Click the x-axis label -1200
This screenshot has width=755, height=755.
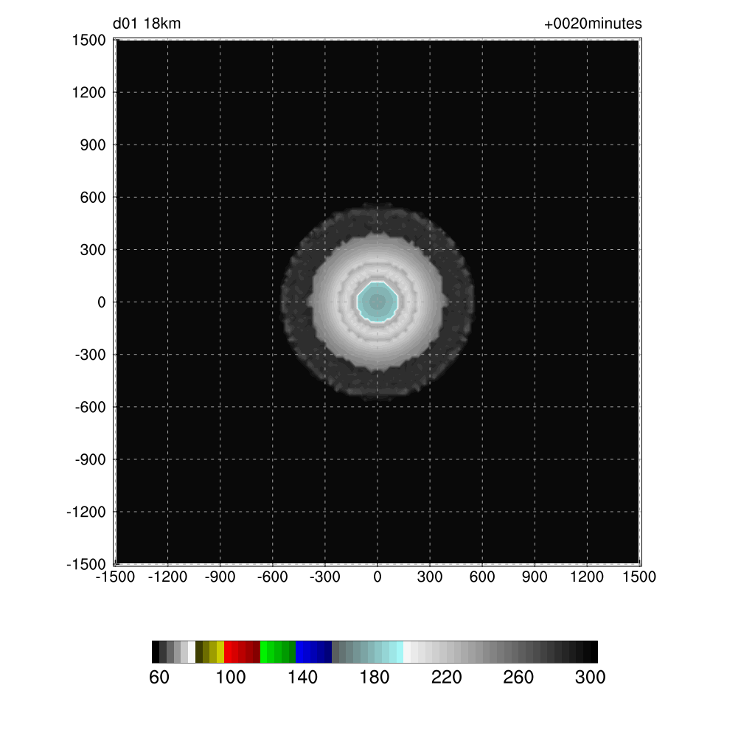pyautogui.click(x=167, y=577)
